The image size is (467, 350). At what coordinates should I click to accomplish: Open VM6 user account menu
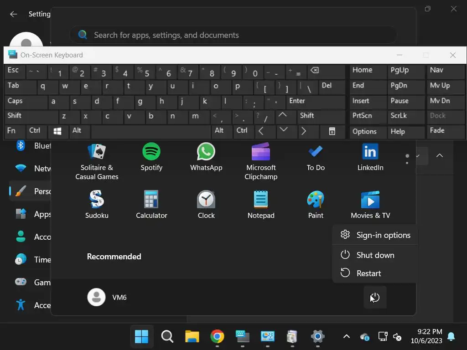[107, 297]
